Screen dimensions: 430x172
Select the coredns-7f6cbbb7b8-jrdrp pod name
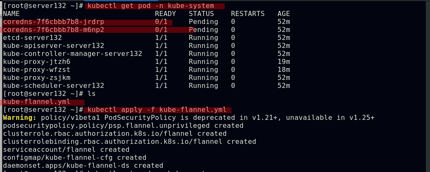53,22
